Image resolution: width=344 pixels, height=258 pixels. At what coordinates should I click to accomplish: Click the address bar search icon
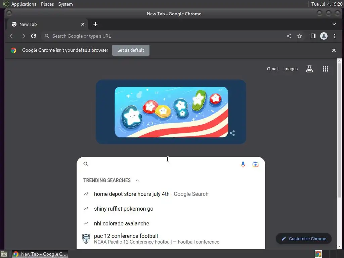tap(47, 36)
